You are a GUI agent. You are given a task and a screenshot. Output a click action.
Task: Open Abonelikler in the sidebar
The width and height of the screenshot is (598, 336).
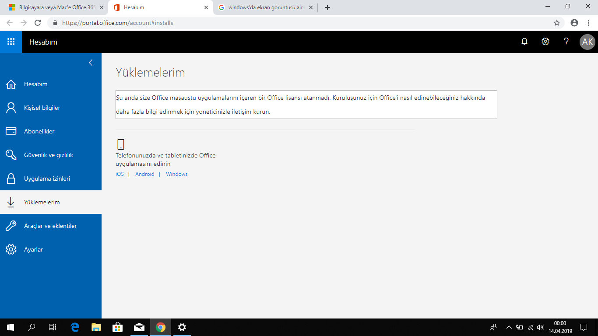[51, 131]
